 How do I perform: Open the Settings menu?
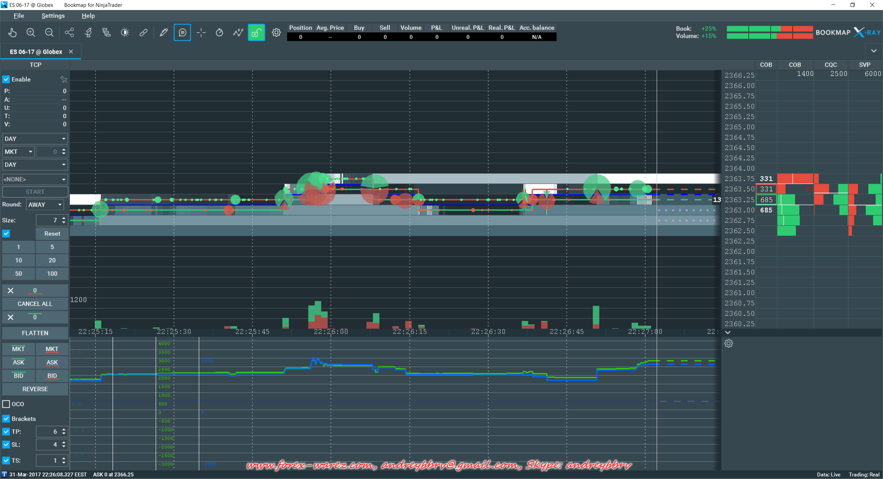(53, 16)
